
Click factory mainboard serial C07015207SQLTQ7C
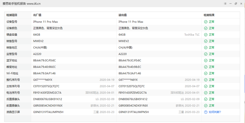46,86
